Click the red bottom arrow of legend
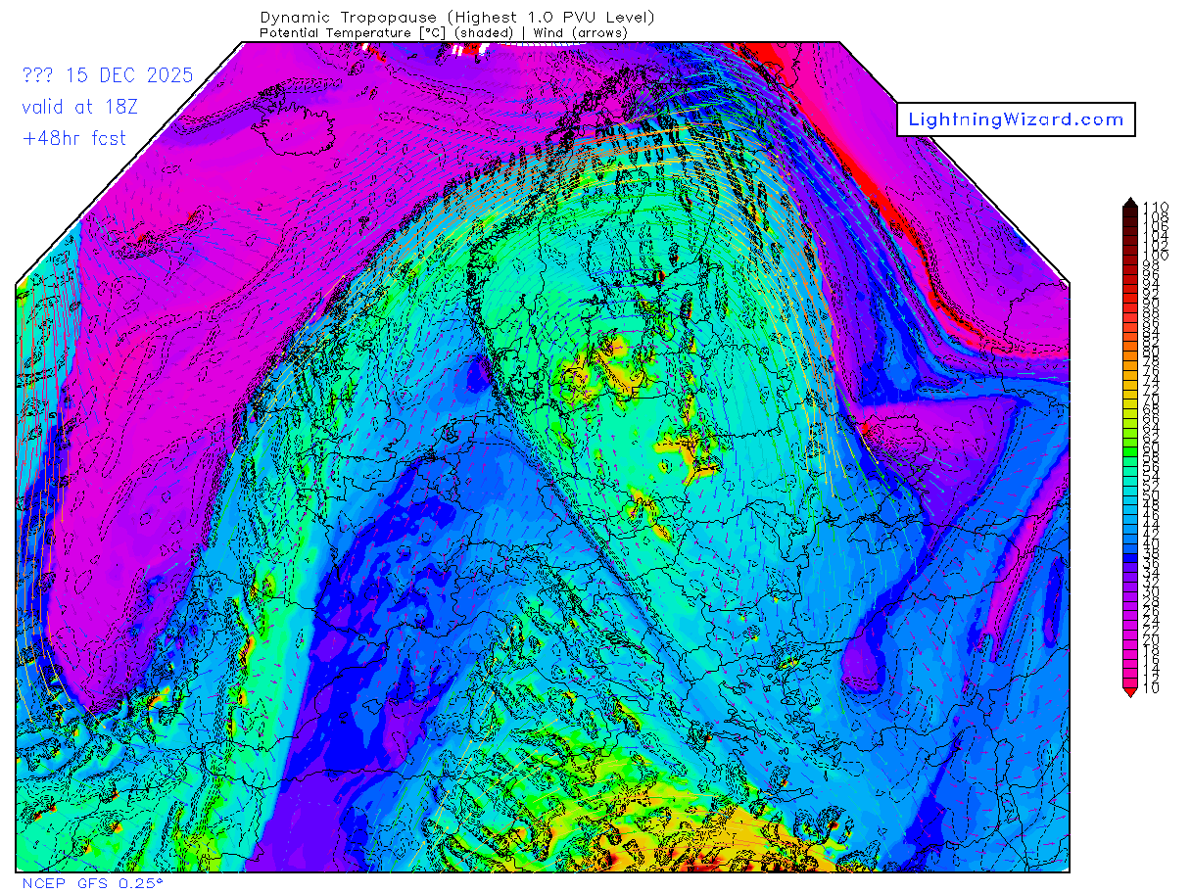The height and width of the screenshot is (893, 1191). point(1131,692)
